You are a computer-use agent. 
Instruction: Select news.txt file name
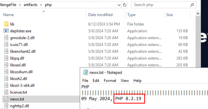[x=17, y=99]
